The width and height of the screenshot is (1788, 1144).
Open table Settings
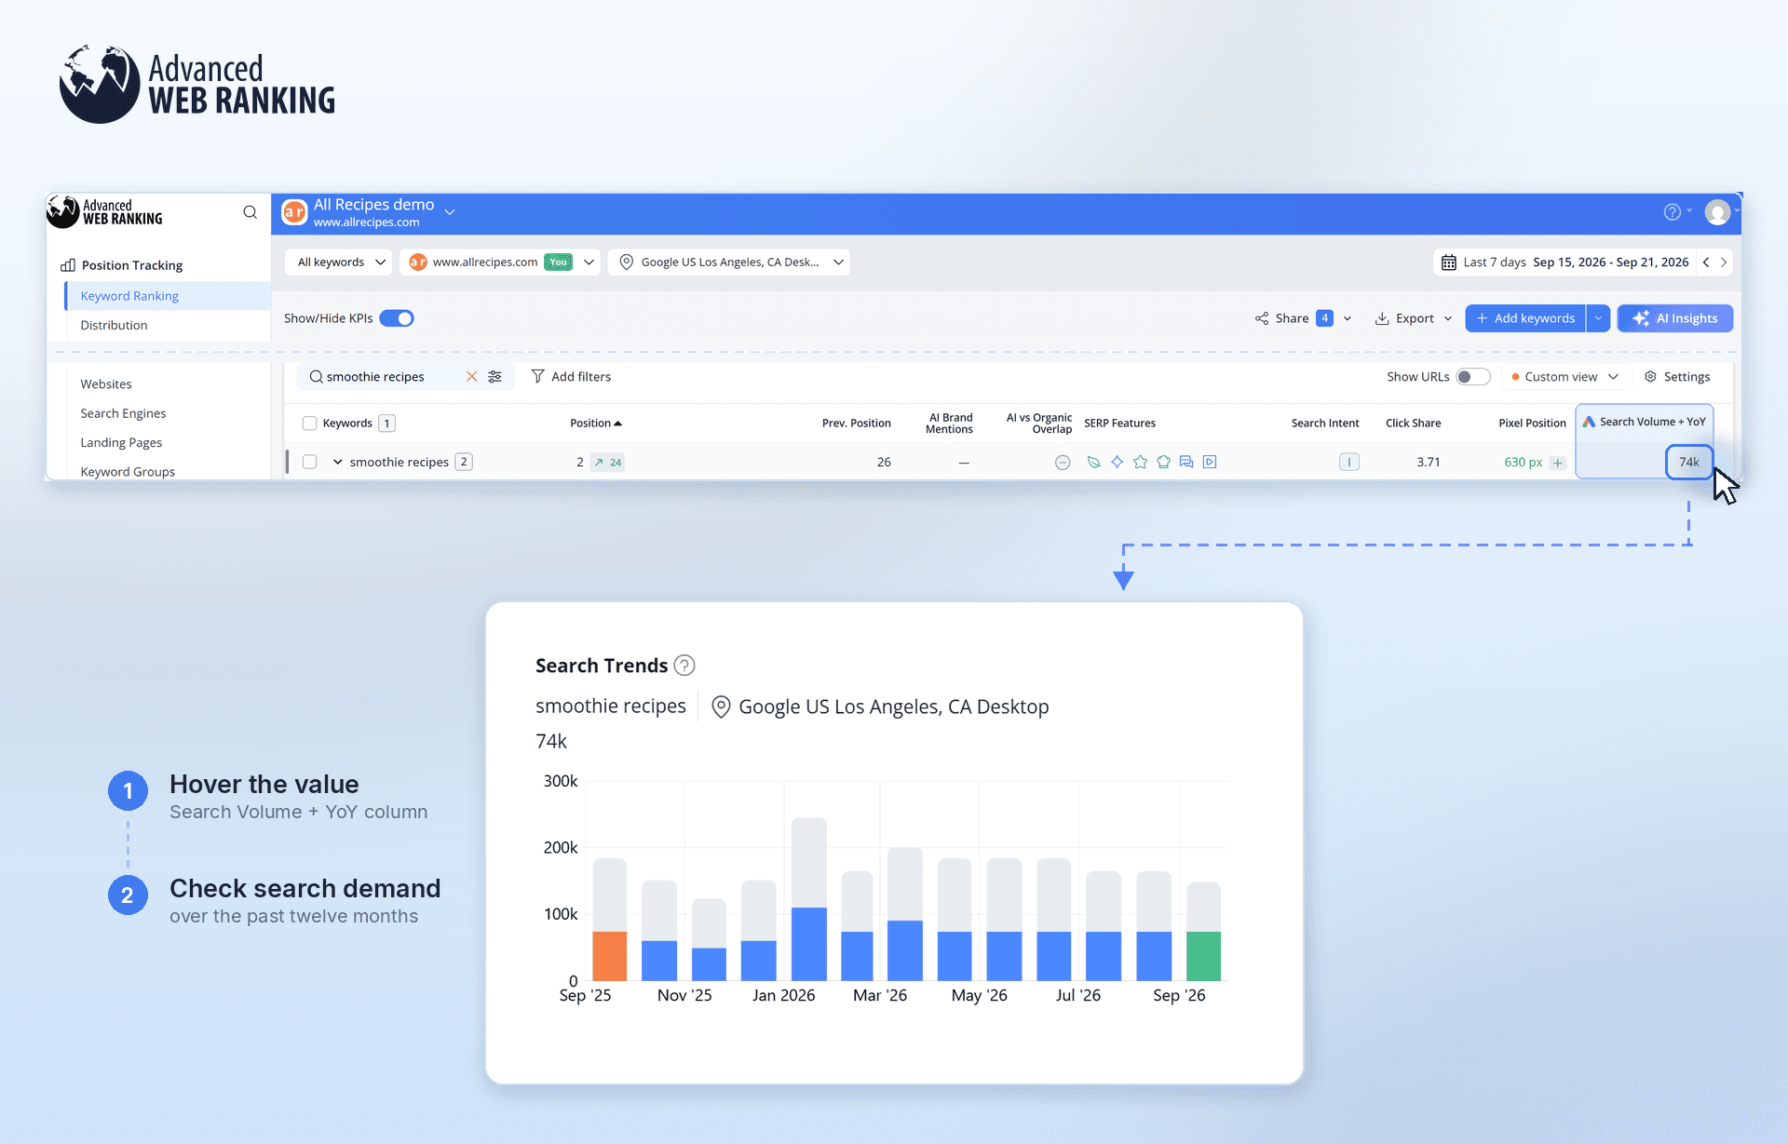tap(1677, 377)
